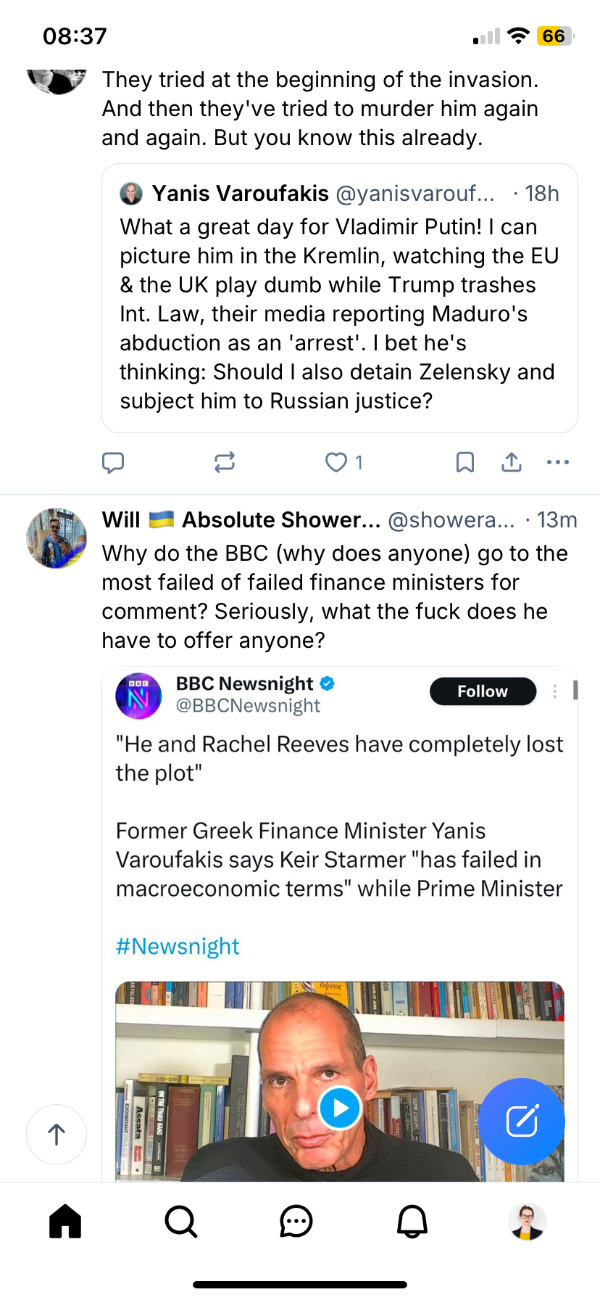Open Will Absolute Shower's profile picture
Image resolution: width=600 pixels, height=1300 pixels.
[x=57, y=538]
